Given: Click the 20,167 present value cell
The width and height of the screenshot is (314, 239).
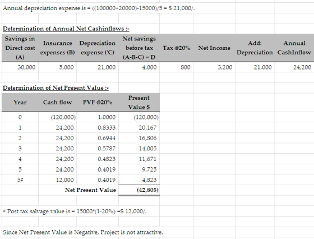Looking at the screenshot, I should pyautogui.click(x=139, y=127).
